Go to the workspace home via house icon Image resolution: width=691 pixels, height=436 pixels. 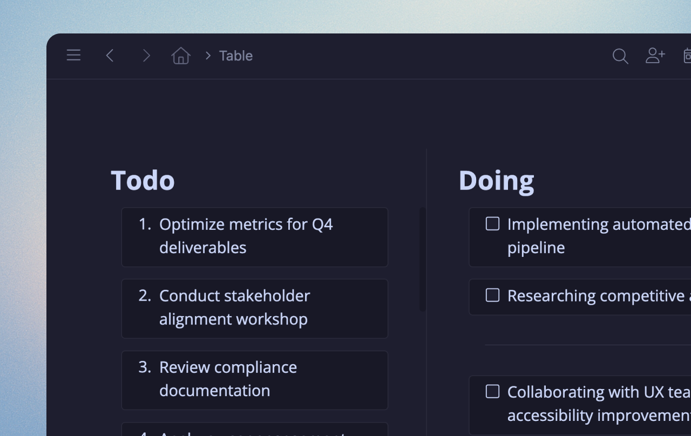(x=181, y=55)
